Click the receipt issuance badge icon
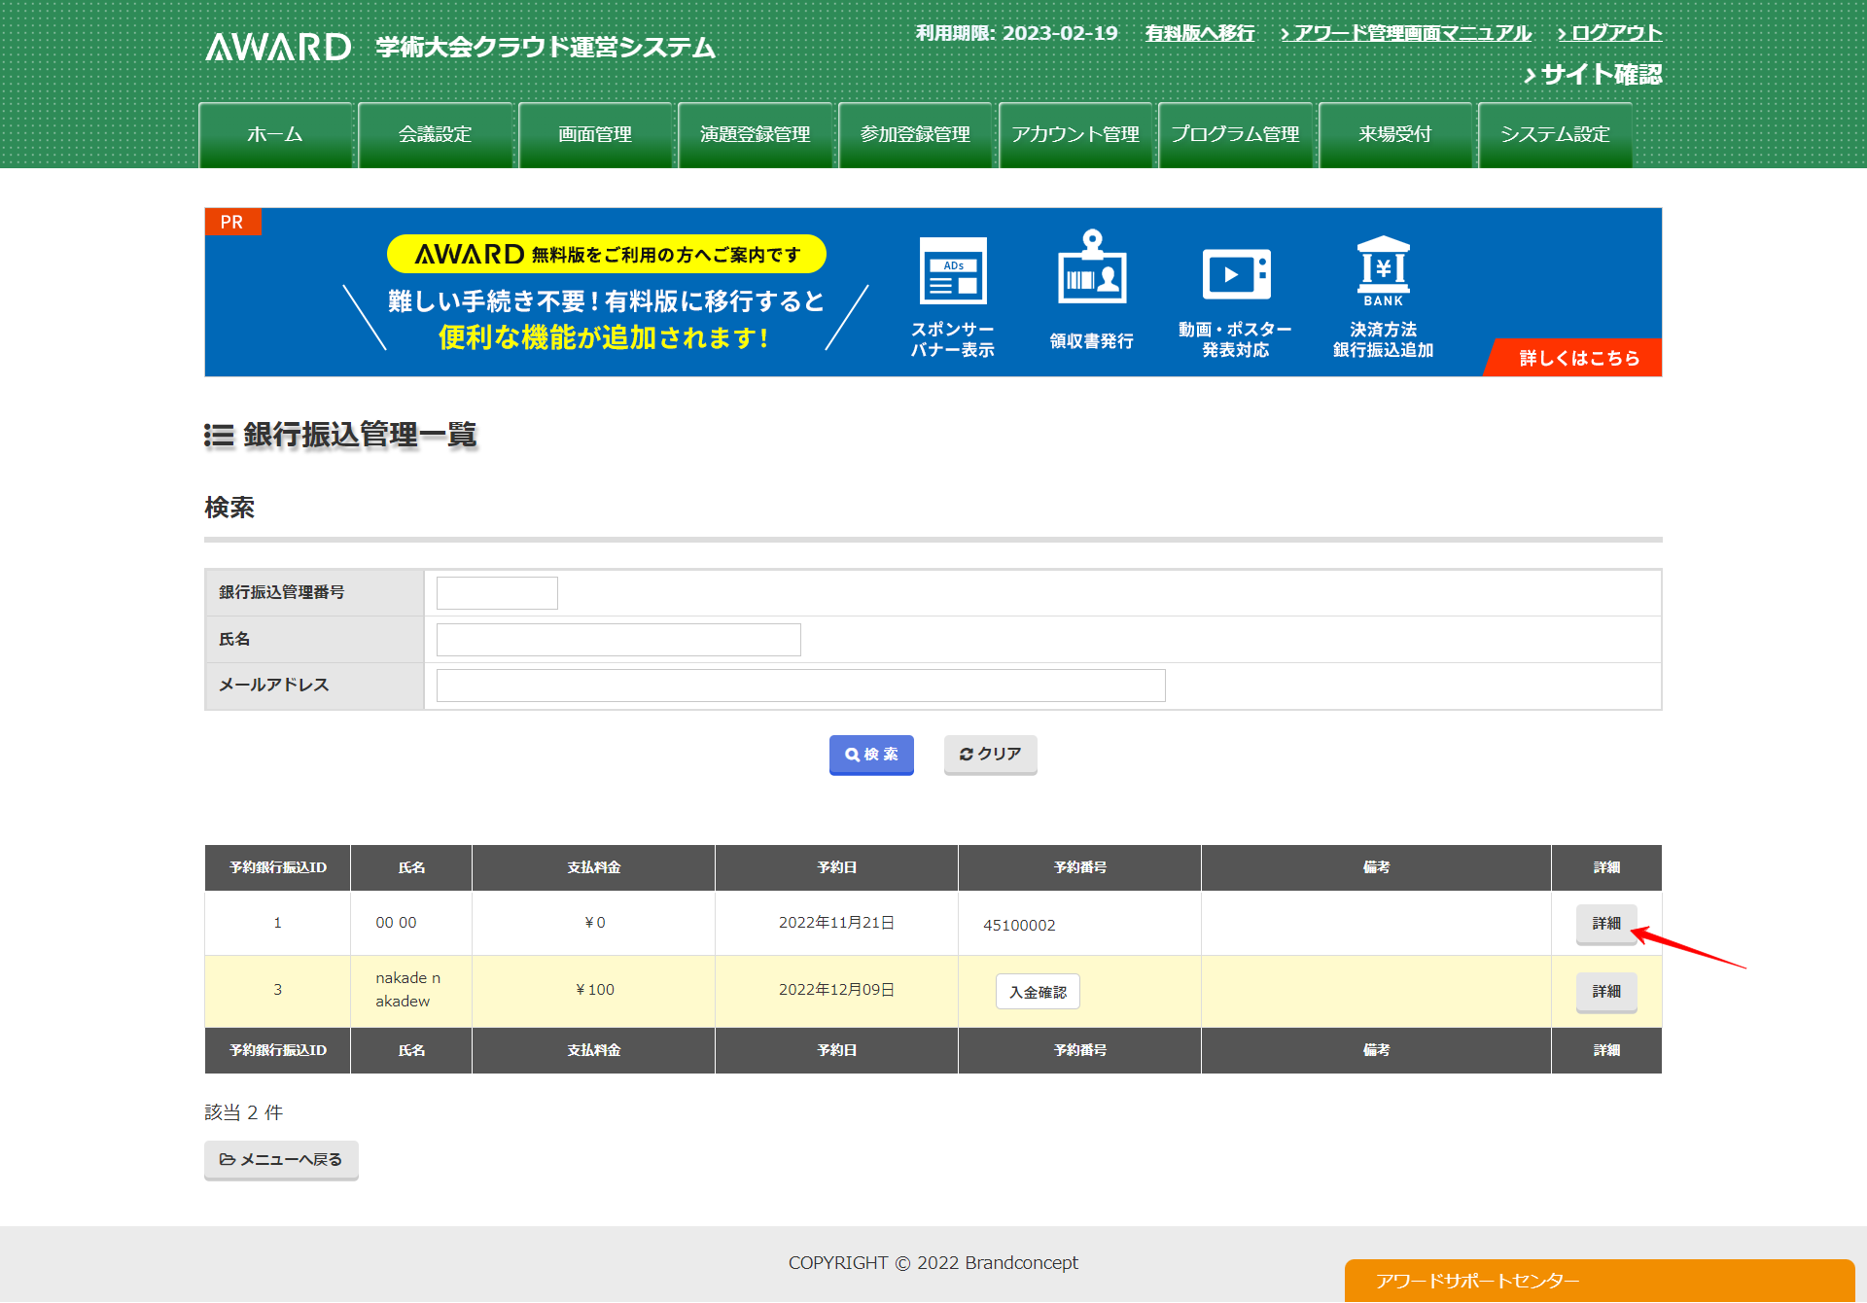 pyautogui.click(x=1091, y=268)
